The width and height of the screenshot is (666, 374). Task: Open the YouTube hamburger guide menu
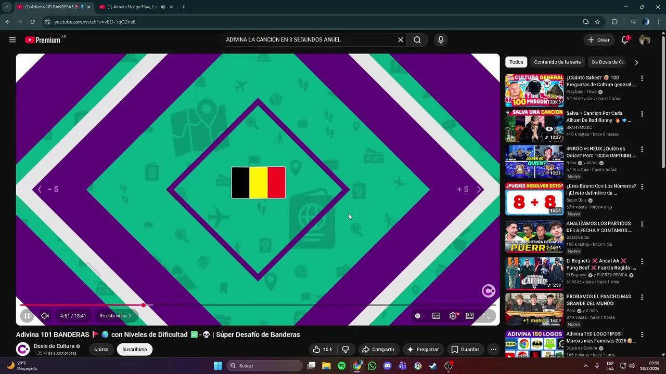click(12, 40)
